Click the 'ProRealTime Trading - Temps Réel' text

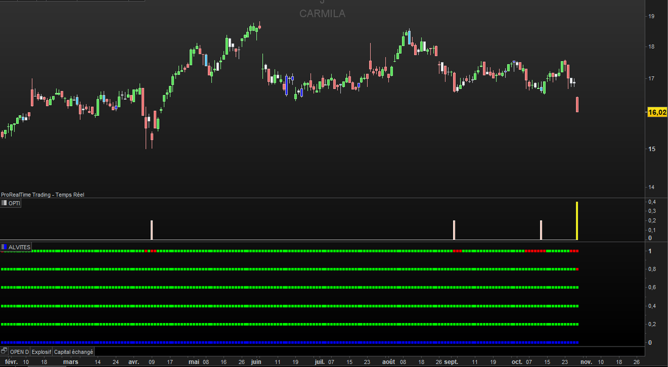43,195
